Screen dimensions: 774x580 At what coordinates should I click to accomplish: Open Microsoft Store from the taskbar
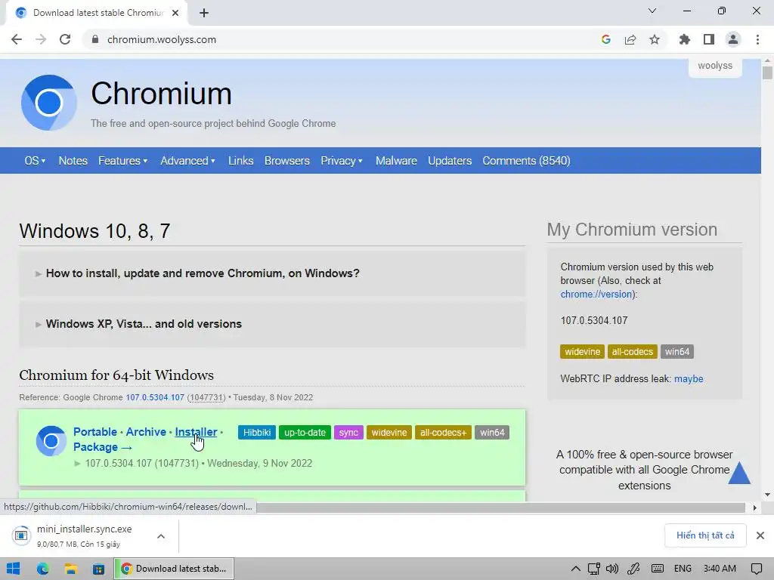coord(99,569)
